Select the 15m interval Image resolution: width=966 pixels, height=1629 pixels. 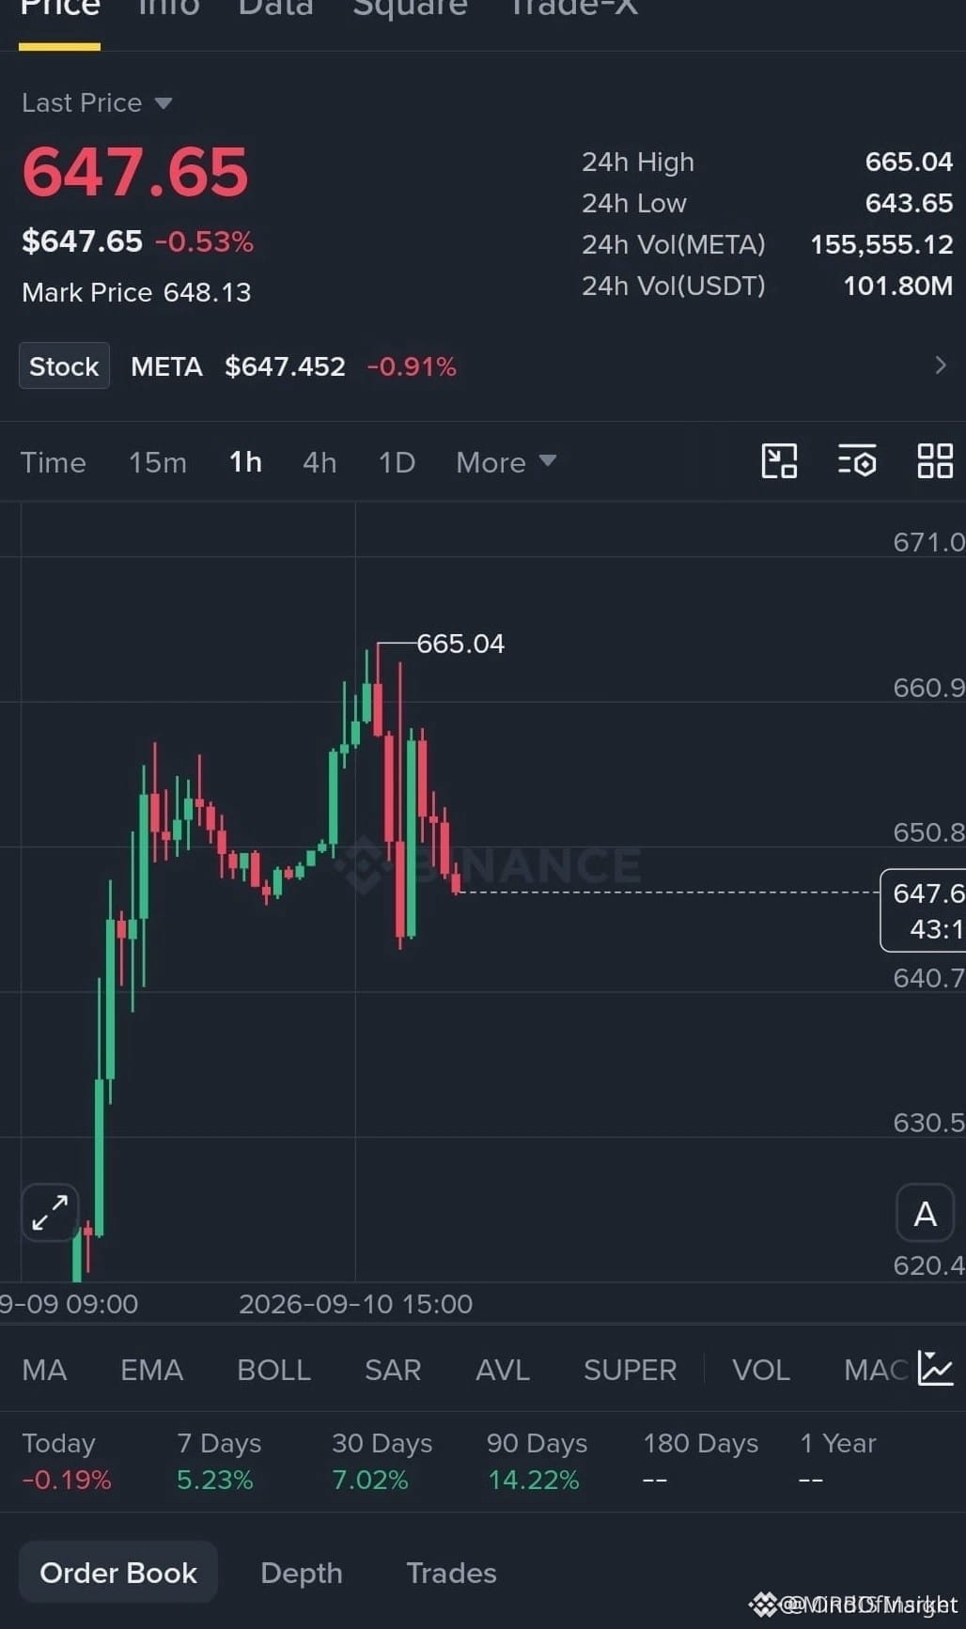coord(158,462)
